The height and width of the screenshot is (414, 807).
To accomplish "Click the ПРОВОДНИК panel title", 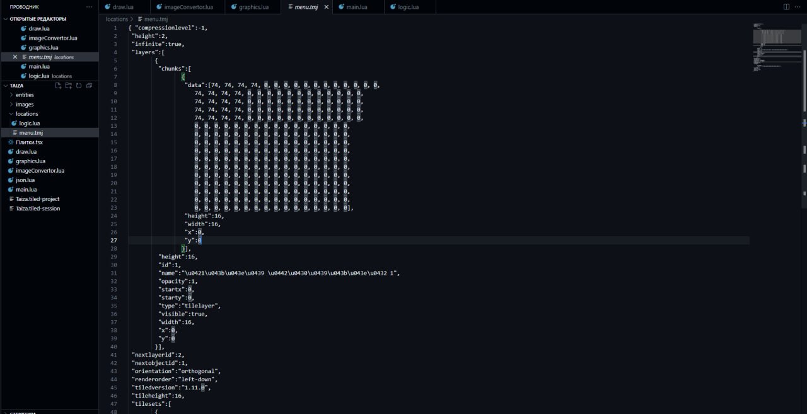I will 24,7.
